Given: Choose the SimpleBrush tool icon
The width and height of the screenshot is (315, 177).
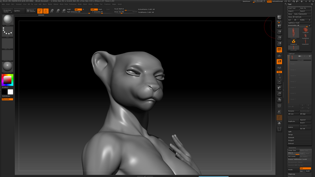Looking at the screenshot, I should 294,41.
